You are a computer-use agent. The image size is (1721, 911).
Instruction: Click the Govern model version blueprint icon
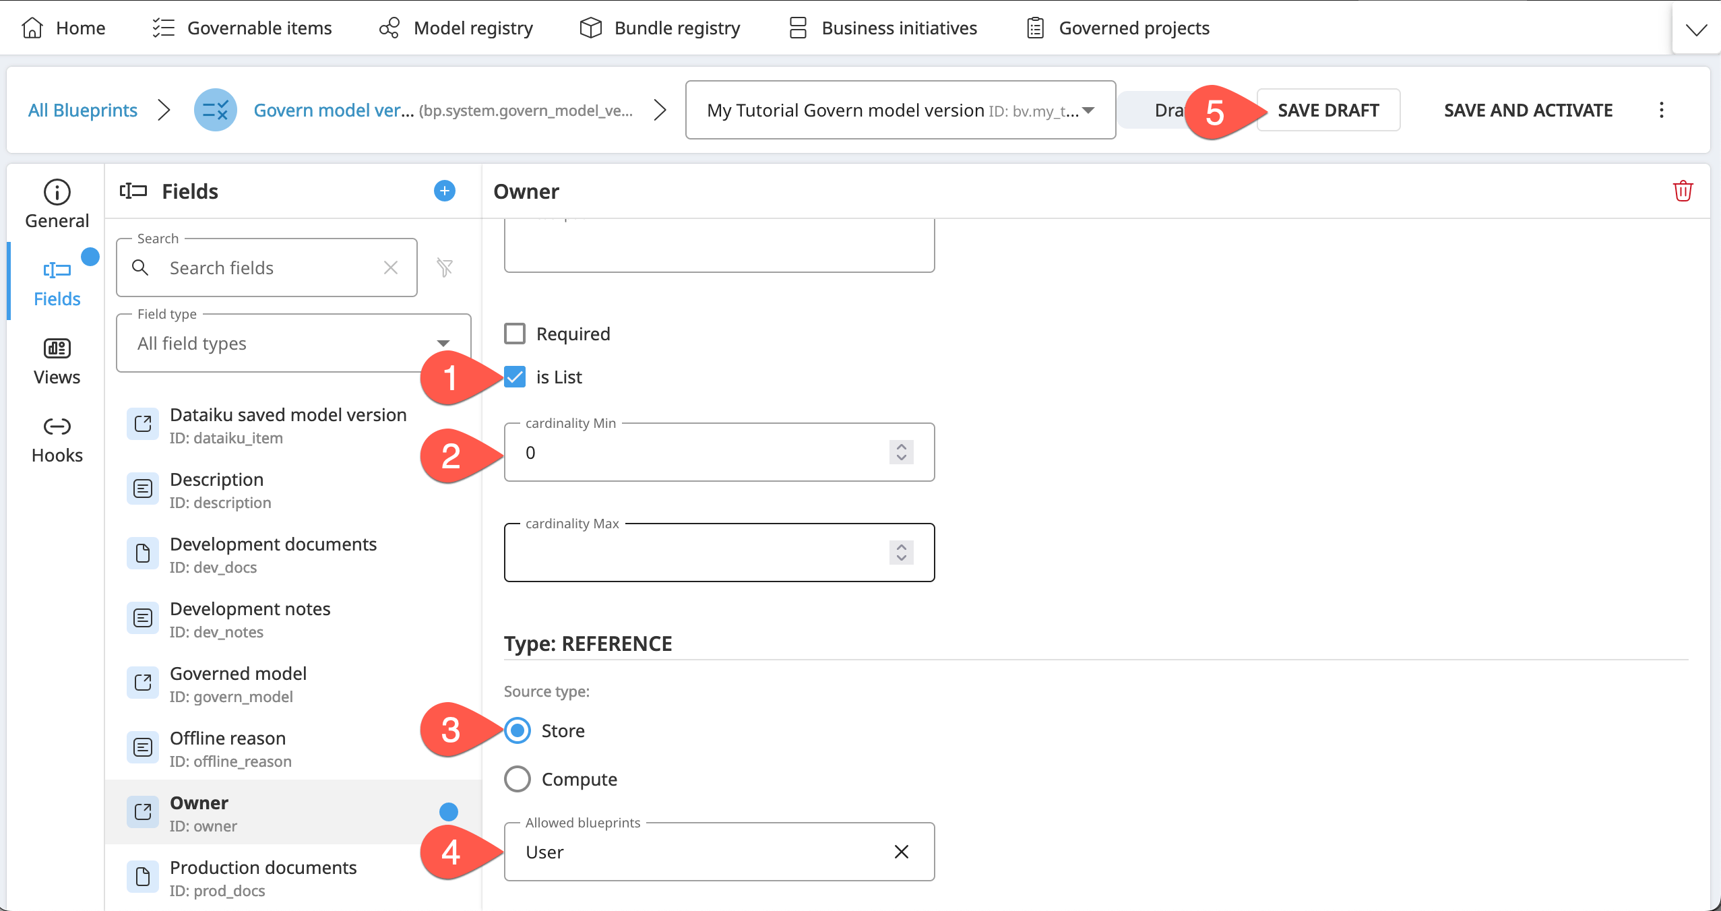point(216,110)
